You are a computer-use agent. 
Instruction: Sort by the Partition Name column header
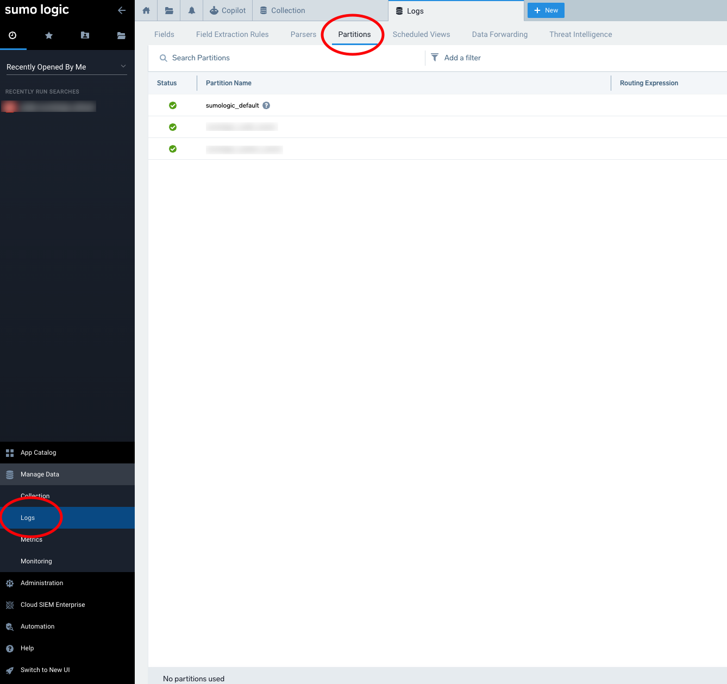point(229,83)
